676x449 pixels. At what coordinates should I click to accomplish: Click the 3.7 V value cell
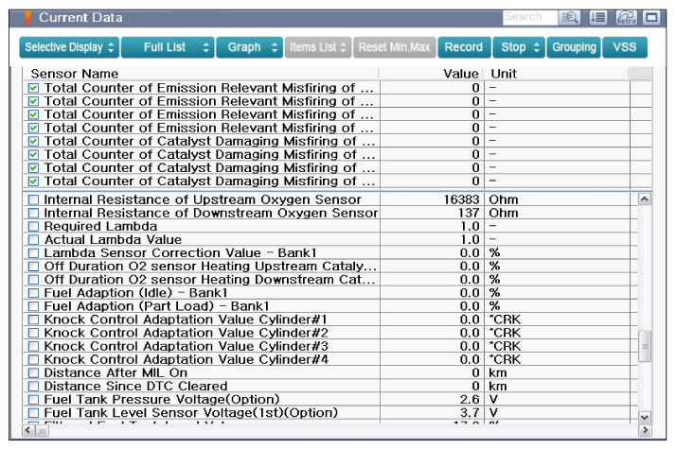point(432,413)
